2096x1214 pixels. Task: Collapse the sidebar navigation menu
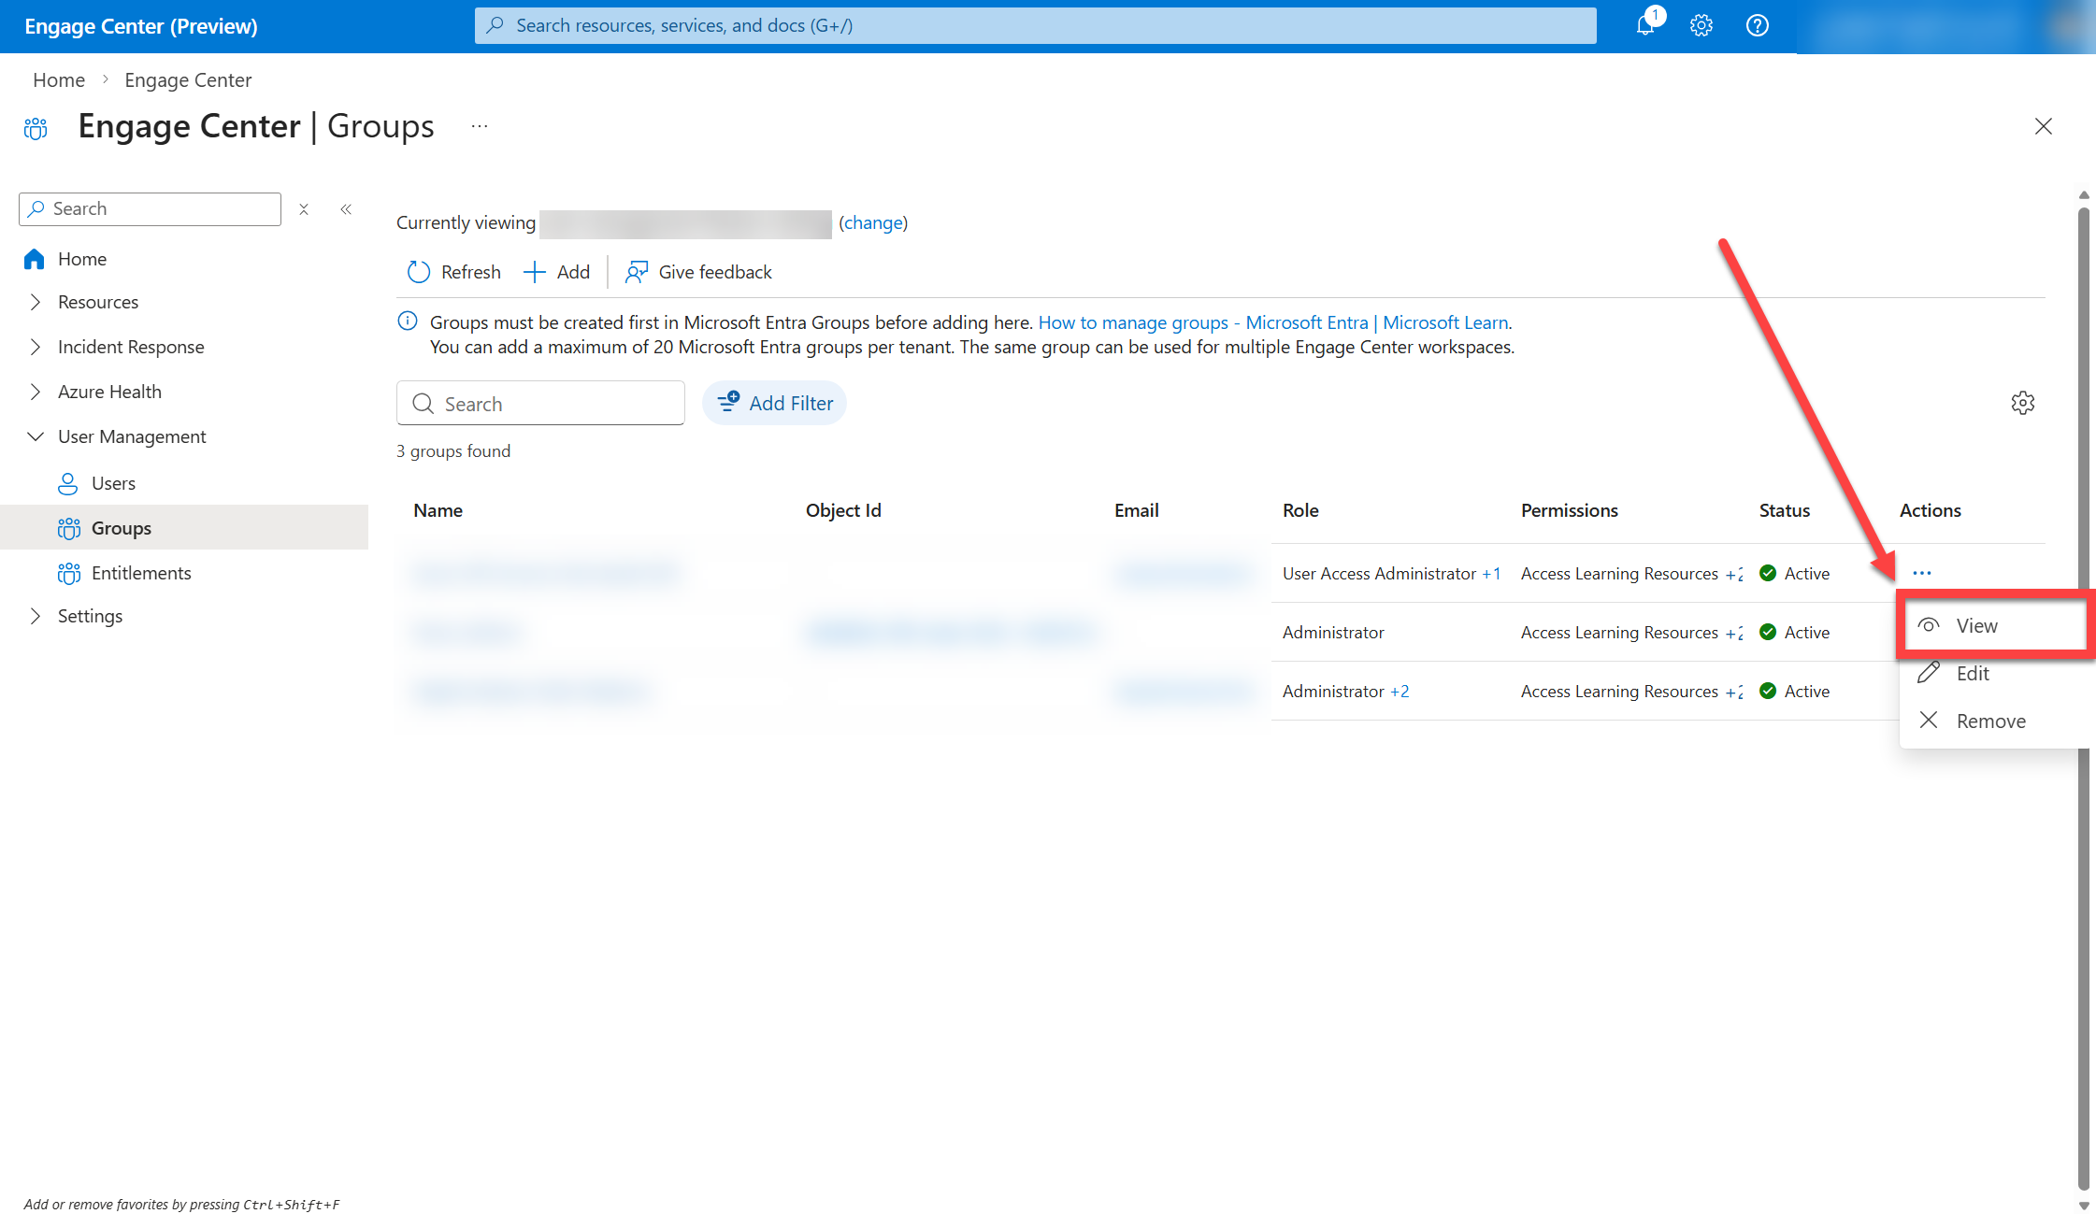coord(346,209)
